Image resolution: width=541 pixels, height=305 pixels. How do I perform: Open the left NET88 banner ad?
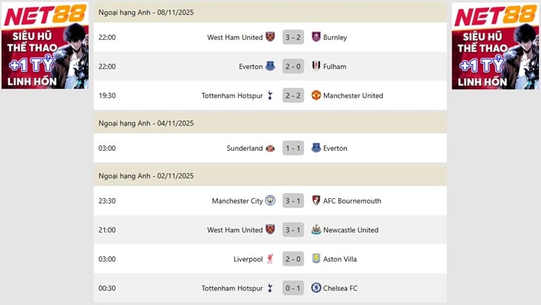click(x=45, y=45)
